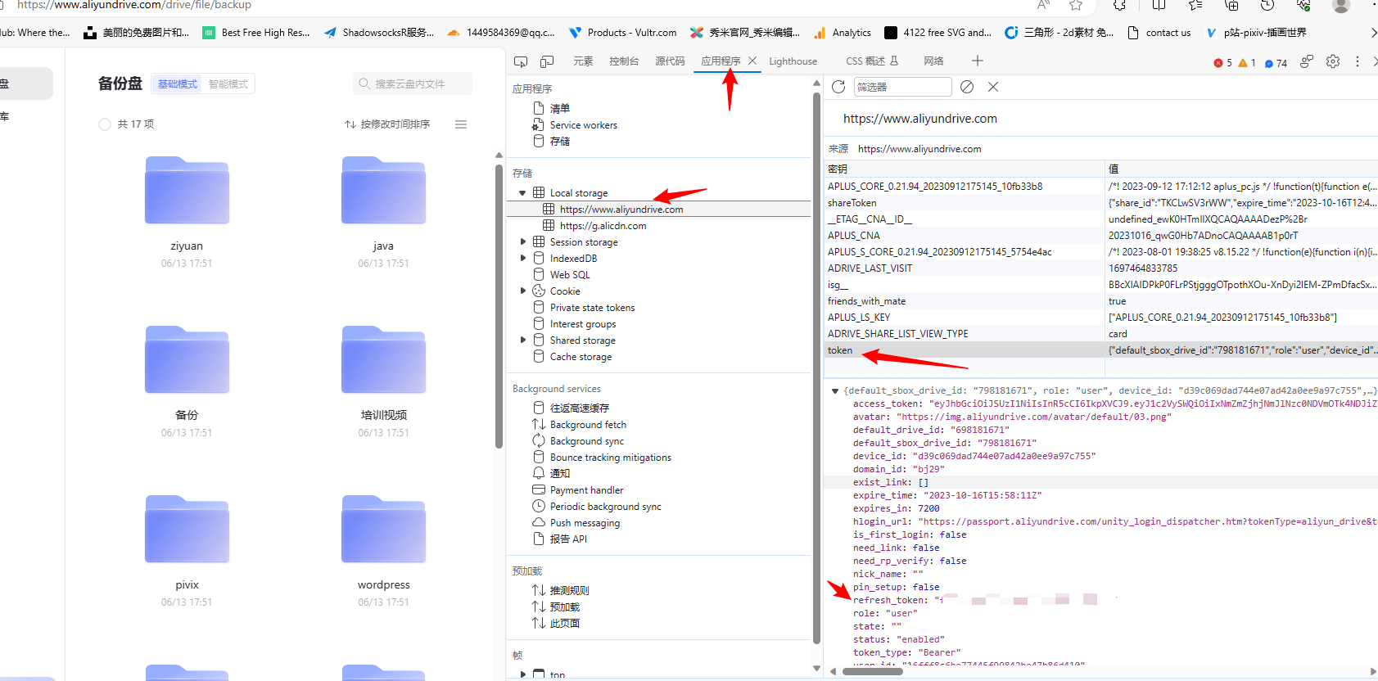Open the 控制台 console tab
Viewport: 1378px width, 681px height.
coord(624,61)
